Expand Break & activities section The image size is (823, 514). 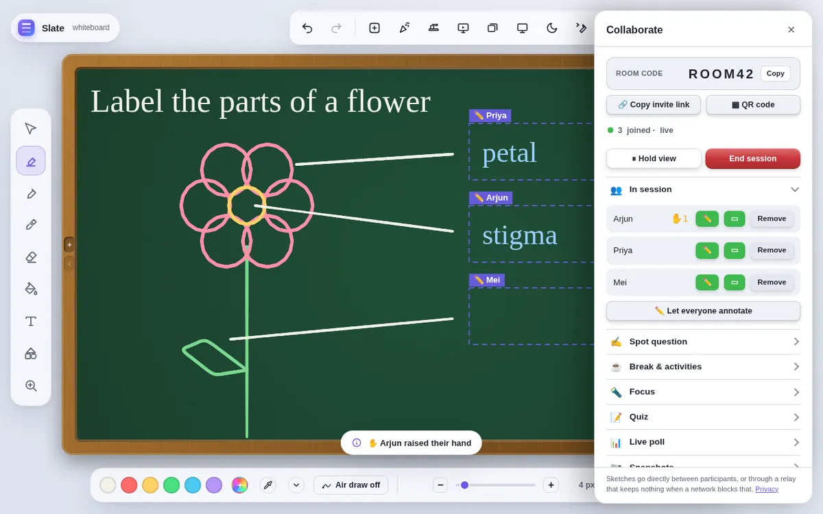(703, 367)
